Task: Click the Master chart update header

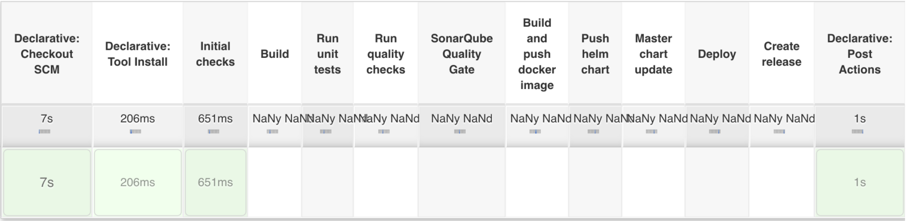Action: [653, 54]
